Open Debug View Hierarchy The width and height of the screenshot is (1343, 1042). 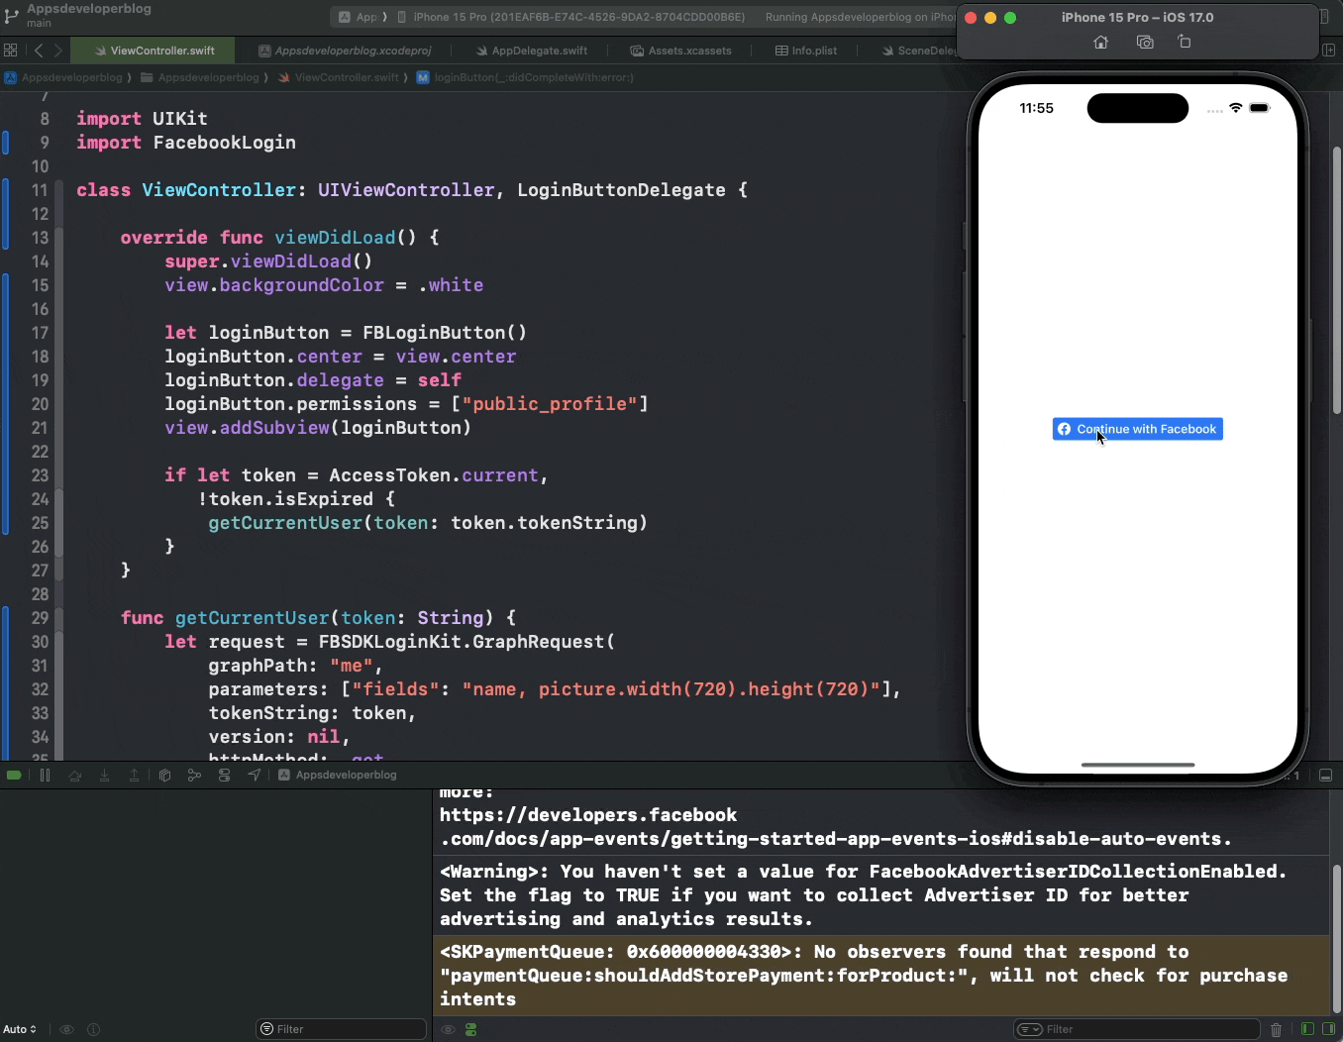coord(164,776)
